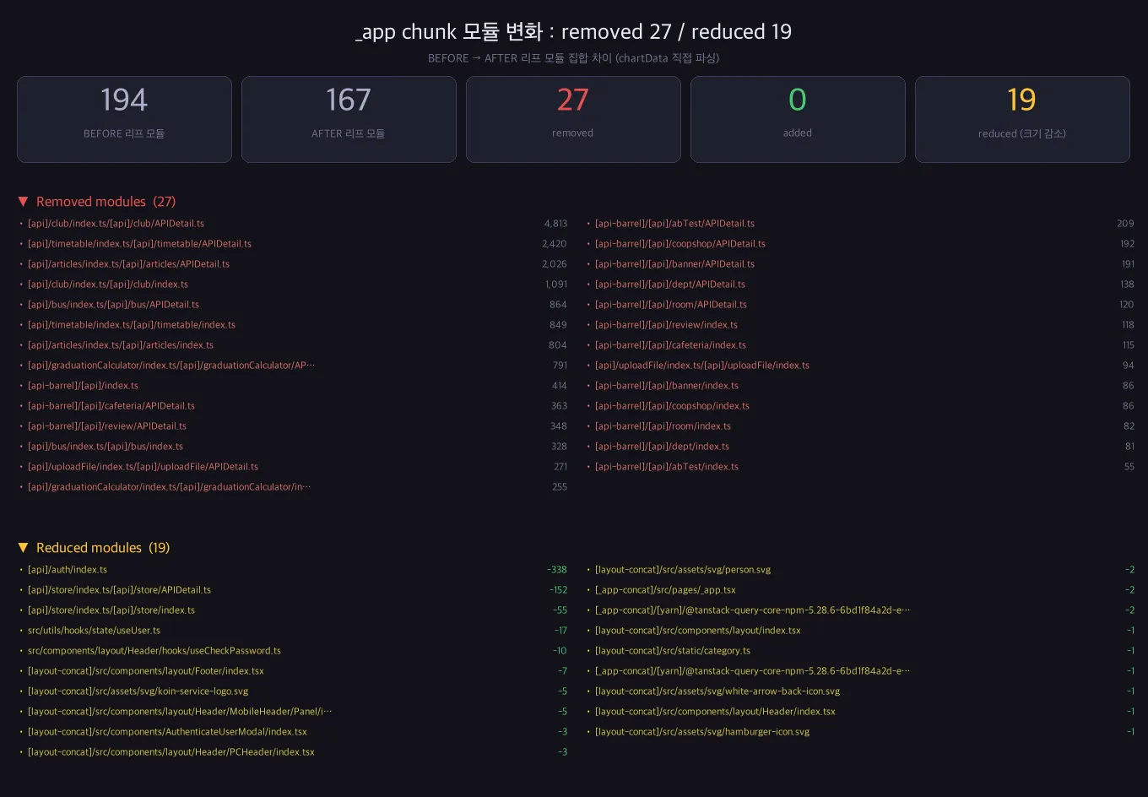Select the articles/index.ts removed module
This screenshot has width=1148, height=797.
coord(292,345)
